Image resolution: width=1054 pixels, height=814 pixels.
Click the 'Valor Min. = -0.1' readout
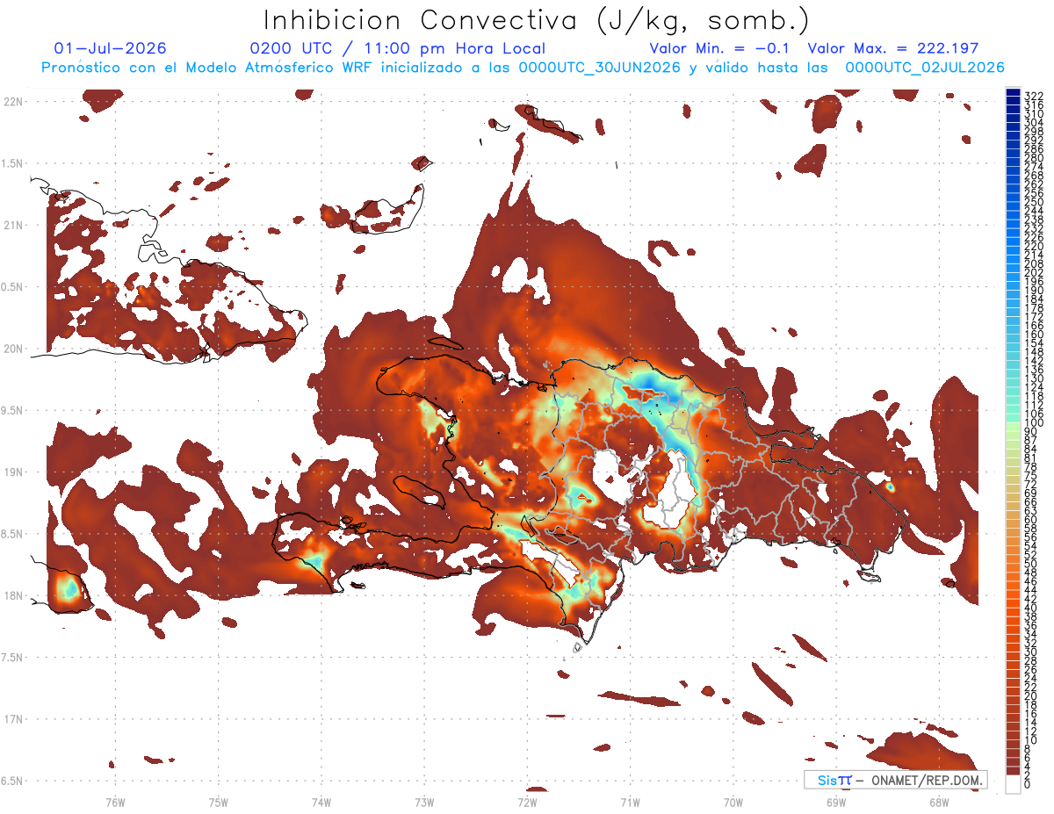point(720,48)
